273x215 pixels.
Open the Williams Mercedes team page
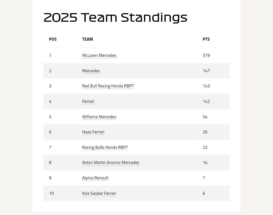(x=99, y=117)
